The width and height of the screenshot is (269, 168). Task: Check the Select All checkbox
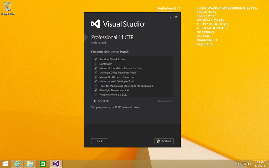(95, 101)
